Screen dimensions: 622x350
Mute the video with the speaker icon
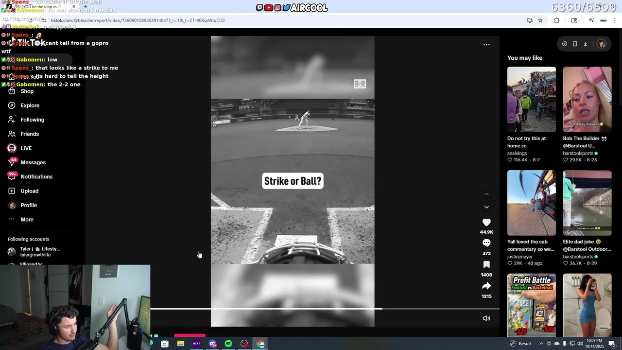coord(486,318)
